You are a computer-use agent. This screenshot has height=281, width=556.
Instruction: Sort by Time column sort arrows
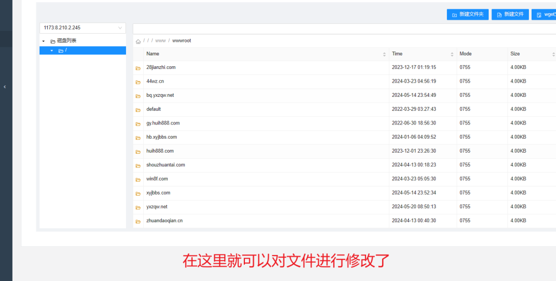pos(452,54)
